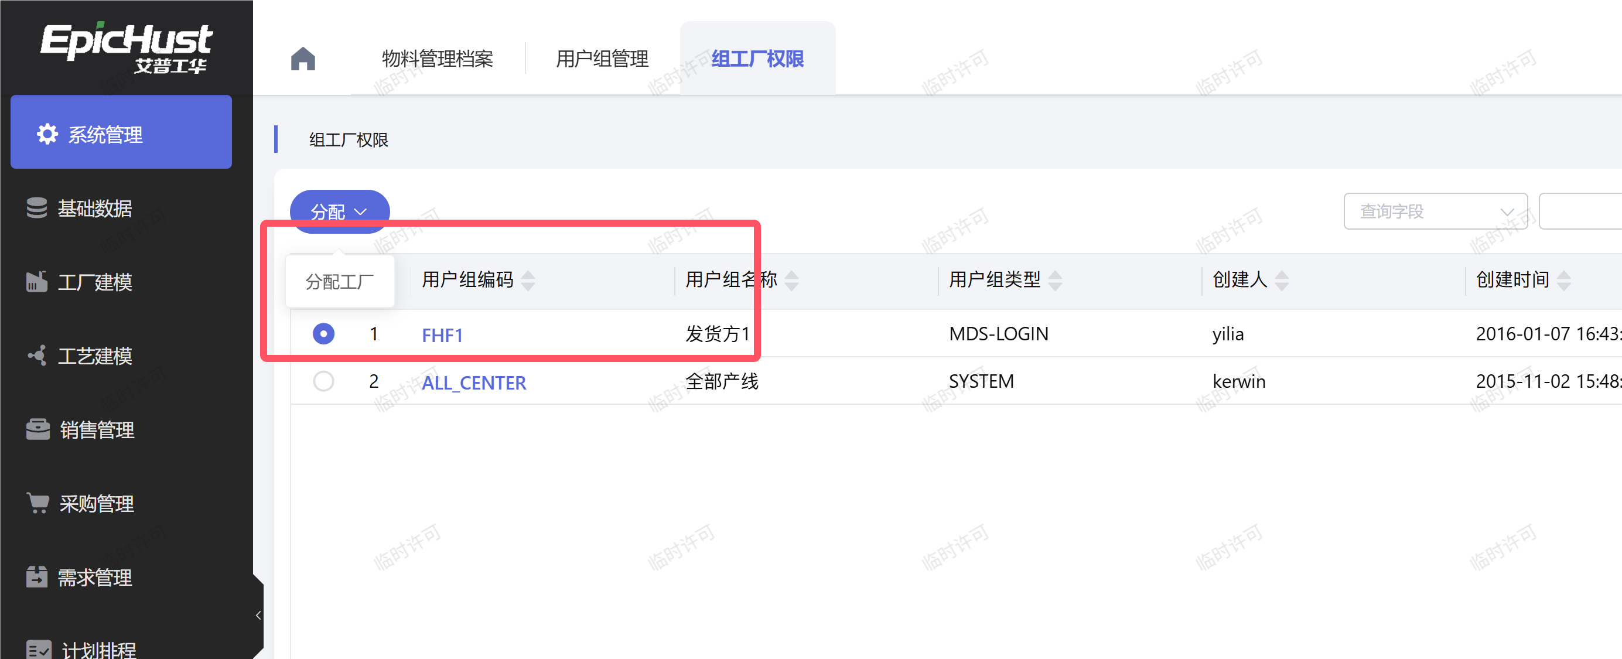Switch to the 物料管理档案 tab

click(438, 59)
